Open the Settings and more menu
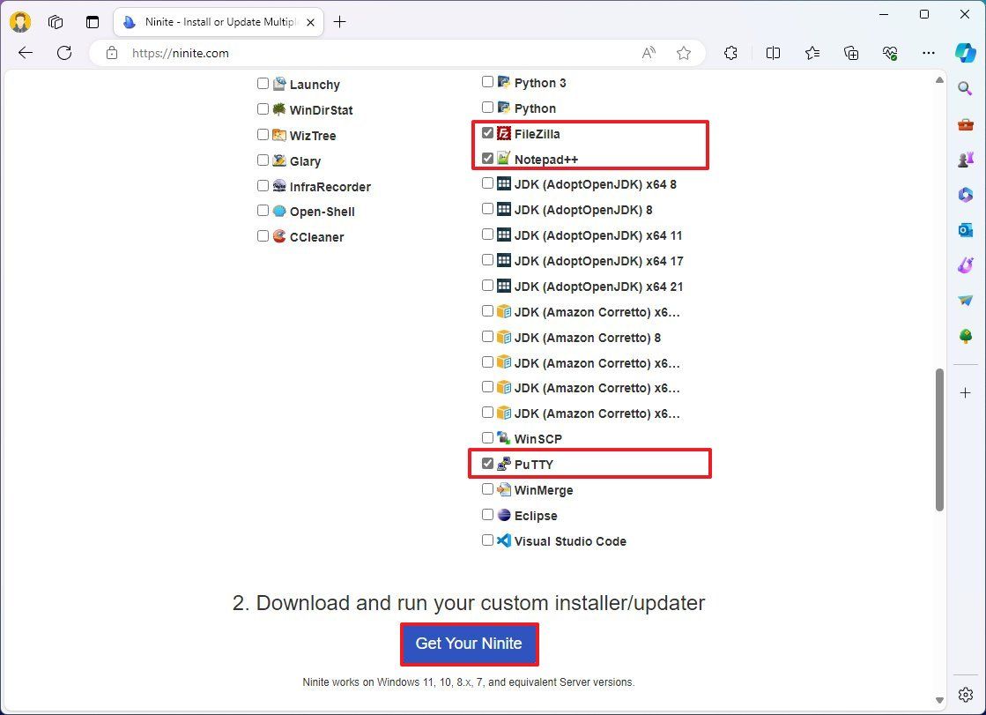The height and width of the screenshot is (715, 986). click(x=929, y=53)
